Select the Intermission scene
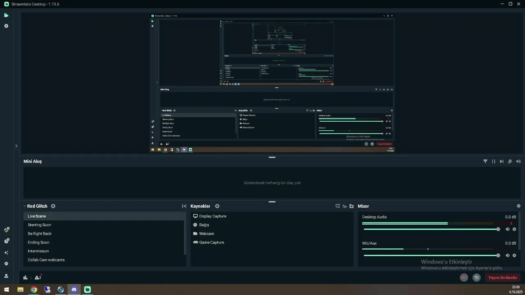The height and width of the screenshot is (295, 525). point(103,251)
